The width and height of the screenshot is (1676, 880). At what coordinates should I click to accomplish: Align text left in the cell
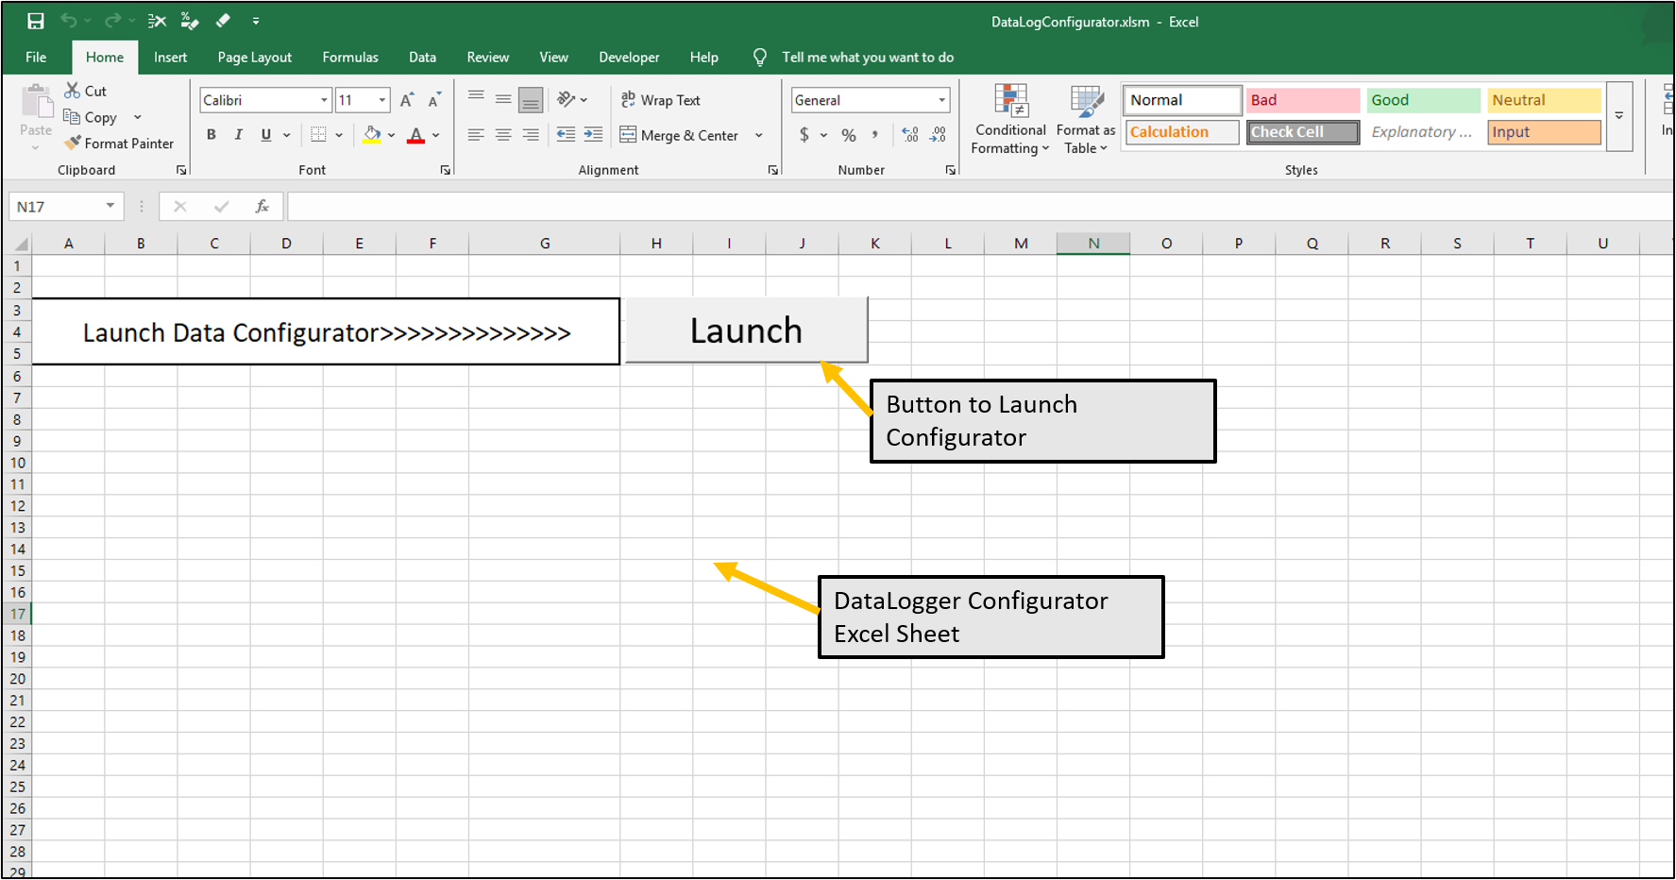point(476,135)
